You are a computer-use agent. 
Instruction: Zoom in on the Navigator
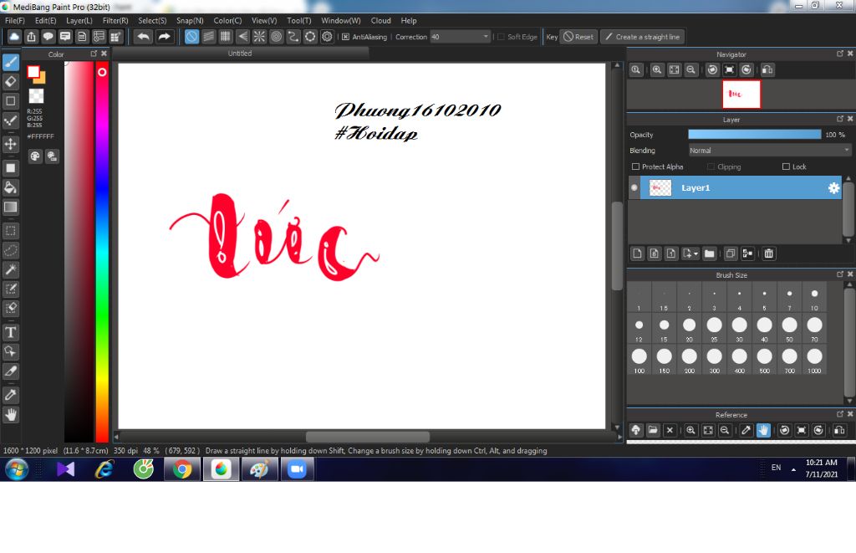pos(657,70)
